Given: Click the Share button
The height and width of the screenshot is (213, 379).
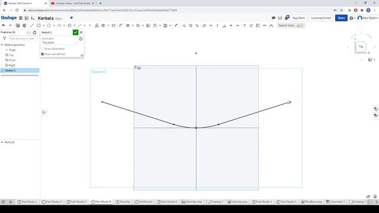Looking at the screenshot, I should click(x=341, y=18).
